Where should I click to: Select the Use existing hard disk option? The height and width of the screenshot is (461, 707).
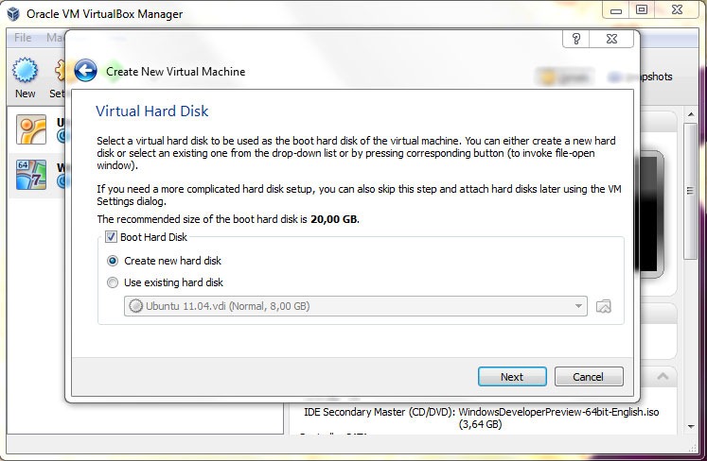coord(113,282)
